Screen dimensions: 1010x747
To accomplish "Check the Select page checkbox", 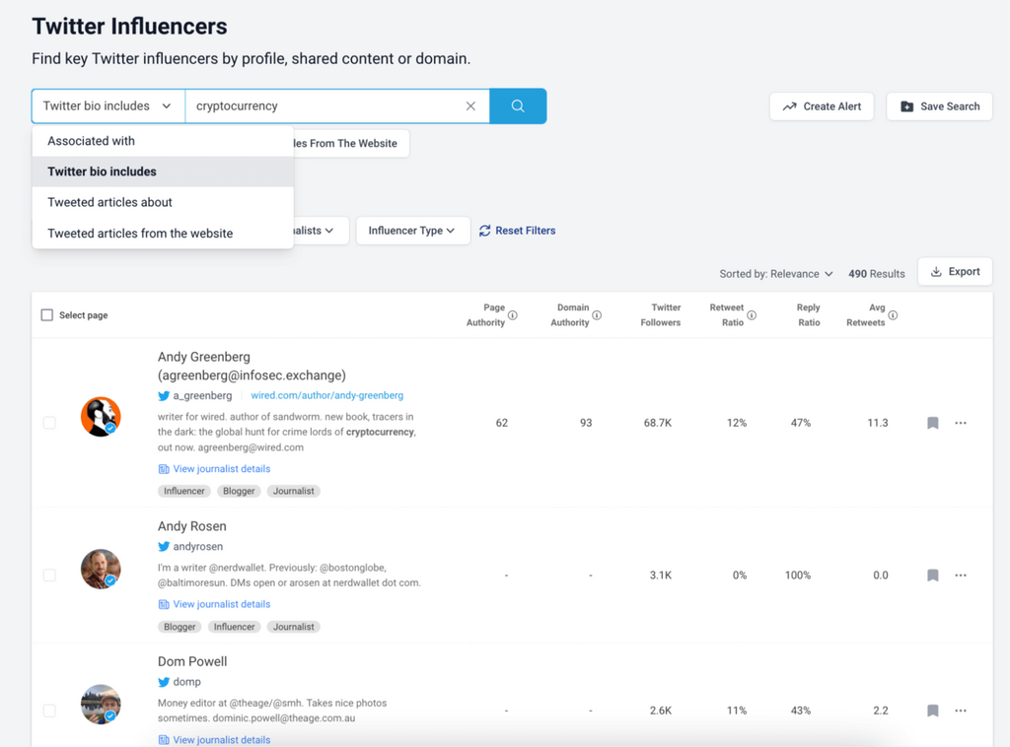I will click(x=47, y=315).
